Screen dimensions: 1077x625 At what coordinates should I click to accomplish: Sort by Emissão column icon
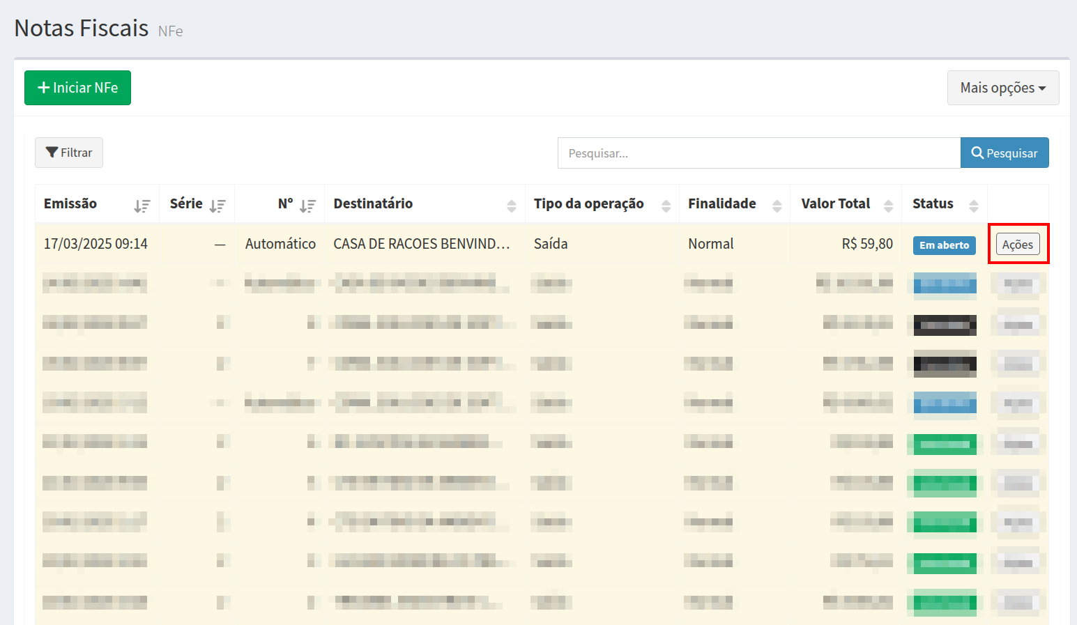coord(142,206)
